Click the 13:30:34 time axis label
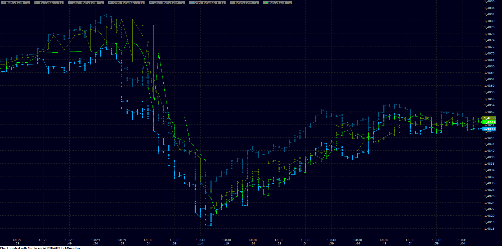502x250 pixels. click(x=305, y=242)
